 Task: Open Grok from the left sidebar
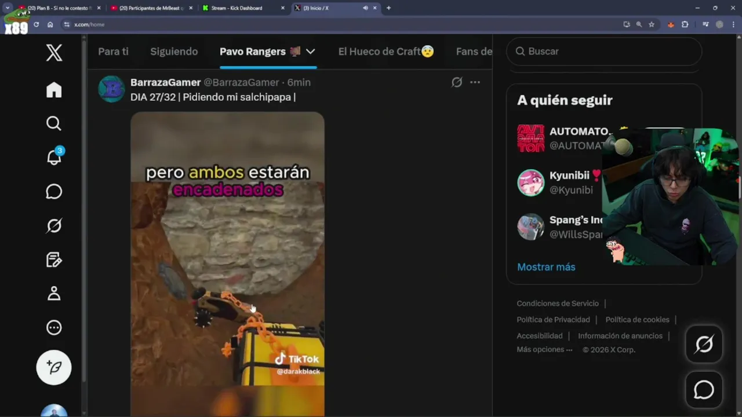coord(54,225)
